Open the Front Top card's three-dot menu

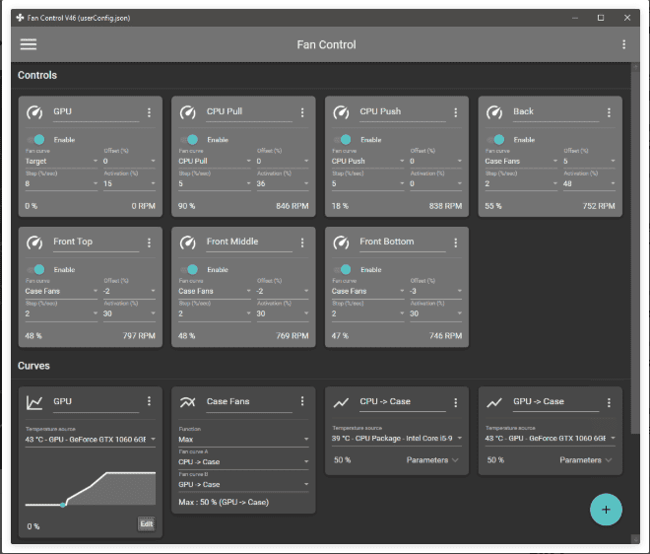[x=150, y=242]
